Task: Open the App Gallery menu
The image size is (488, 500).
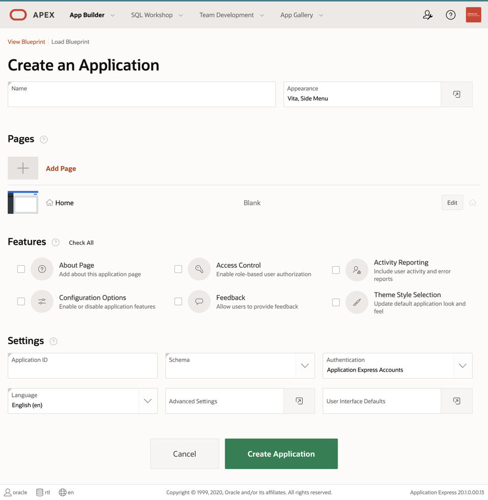Action: (x=301, y=15)
